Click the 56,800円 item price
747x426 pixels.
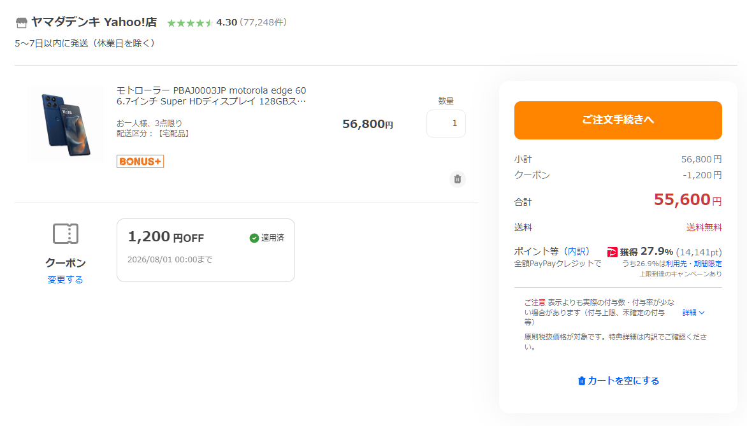pyautogui.click(x=367, y=124)
